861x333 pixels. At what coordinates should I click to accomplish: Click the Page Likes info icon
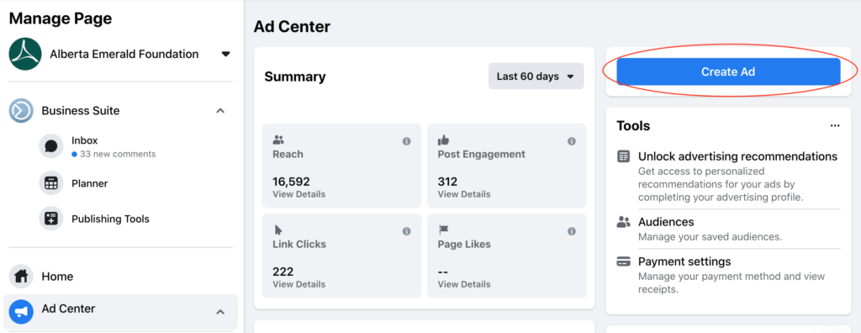click(572, 231)
